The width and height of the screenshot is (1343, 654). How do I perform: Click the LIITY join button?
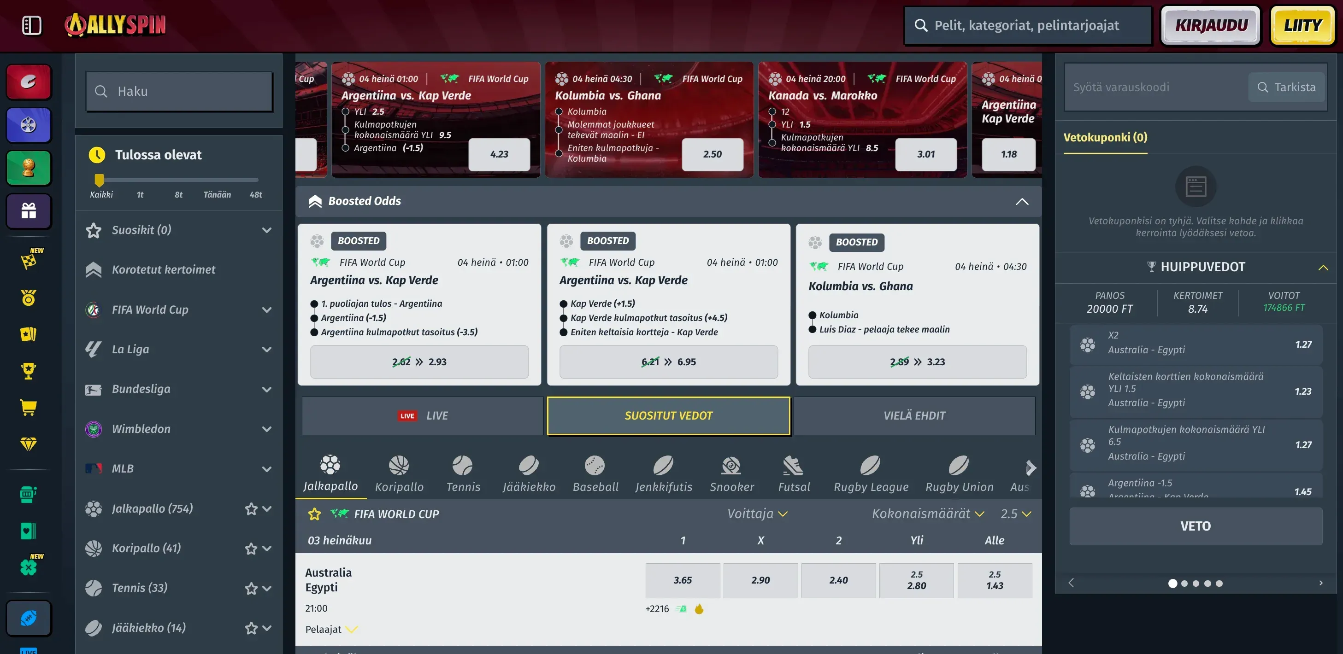pyautogui.click(x=1302, y=25)
